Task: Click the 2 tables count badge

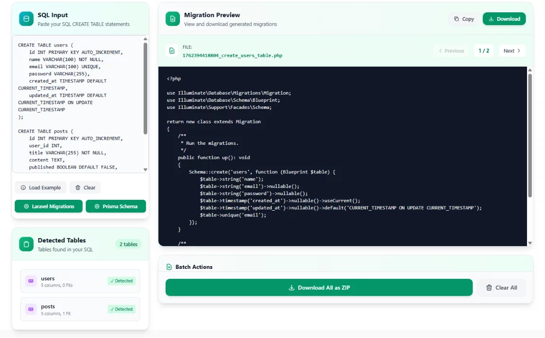Action: [x=128, y=244]
